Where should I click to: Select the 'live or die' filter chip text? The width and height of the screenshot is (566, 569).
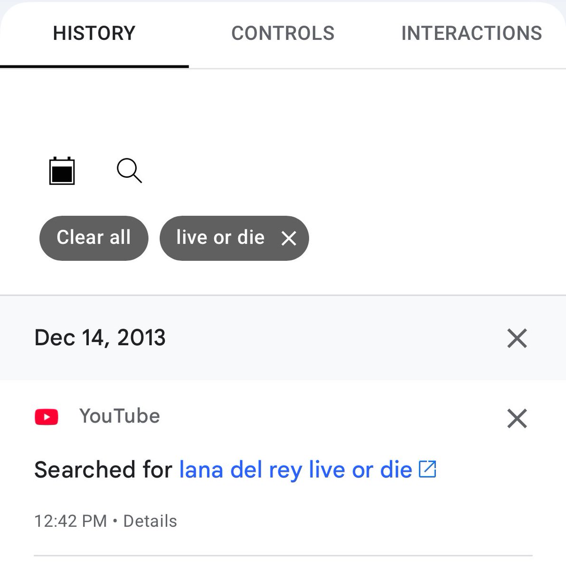coord(220,237)
